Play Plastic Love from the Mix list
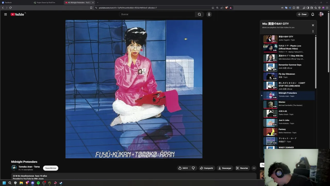The width and height of the screenshot is (330, 186). pyautogui.click(x=289, y=48)
